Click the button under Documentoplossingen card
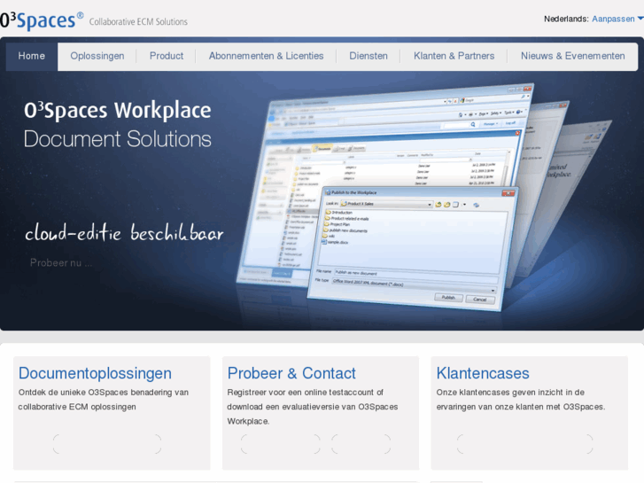The width and height of the screenshot is (644, 483). (107, 444)
